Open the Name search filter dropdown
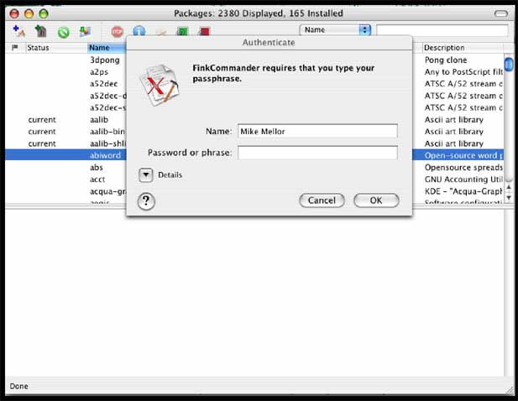Screen dimensions: 518x401 click(335, 30)
